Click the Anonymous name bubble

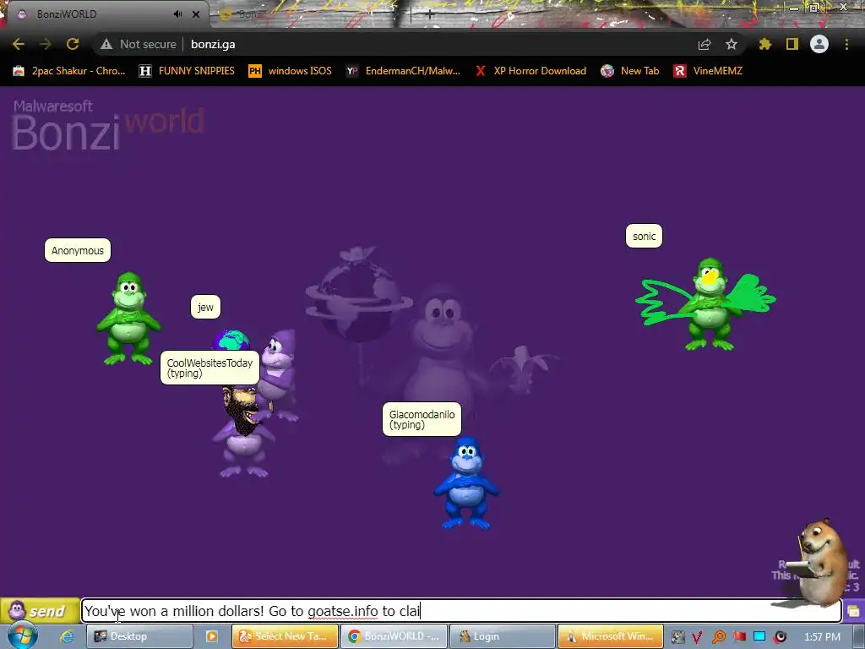pyautogui.click(x=78, y=250)
